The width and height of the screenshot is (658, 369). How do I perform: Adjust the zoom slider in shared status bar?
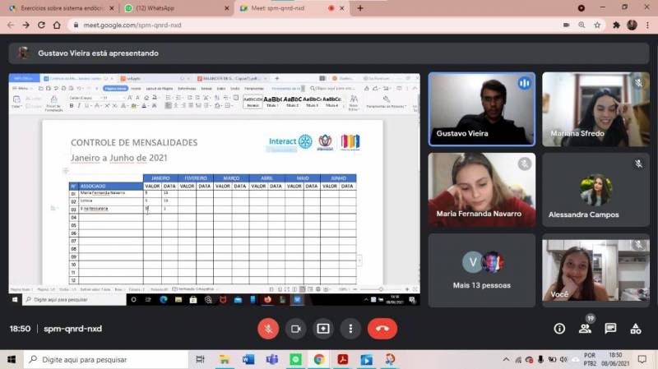380,289
